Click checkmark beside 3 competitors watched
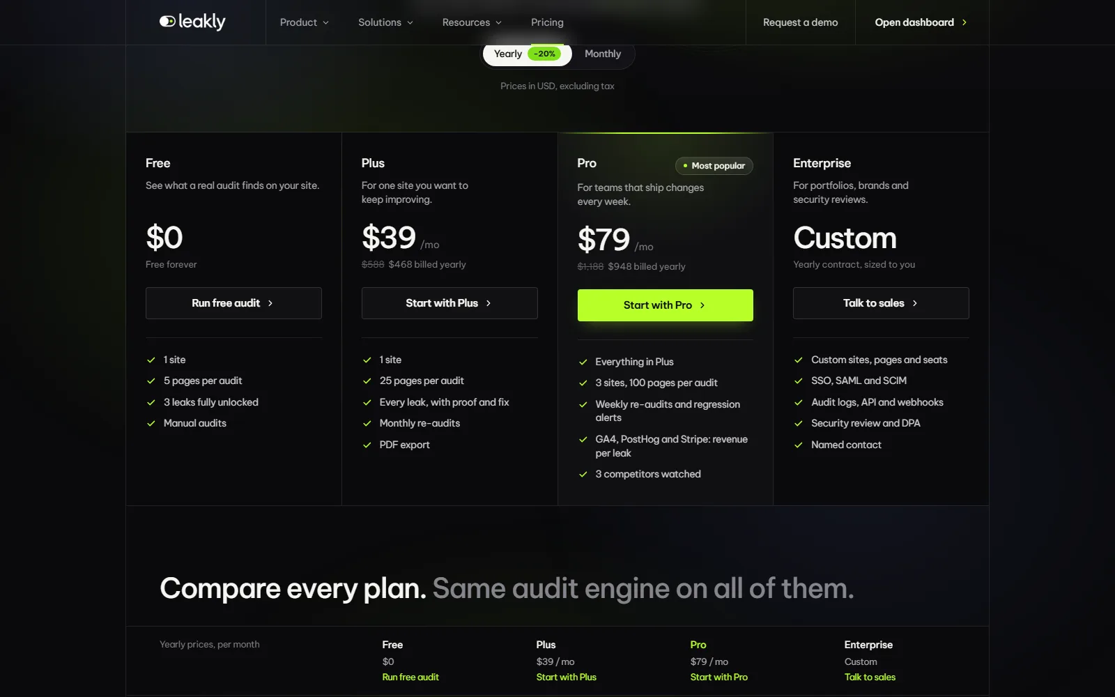This screenshot has height=697, width=1115. 583,475
